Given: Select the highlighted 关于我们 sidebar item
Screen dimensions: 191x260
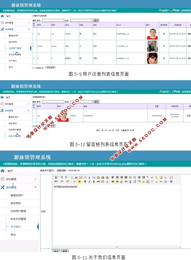Looking at the screenshot, I should [16, 227].
